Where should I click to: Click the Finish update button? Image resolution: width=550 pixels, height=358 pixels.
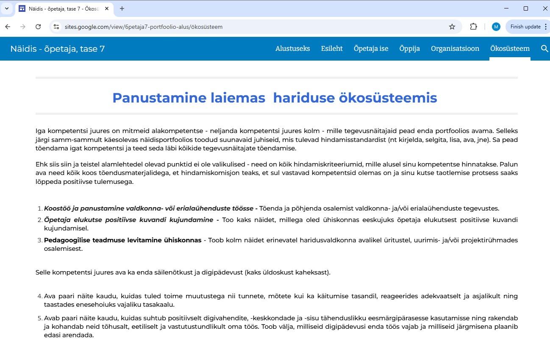point(525,27)
